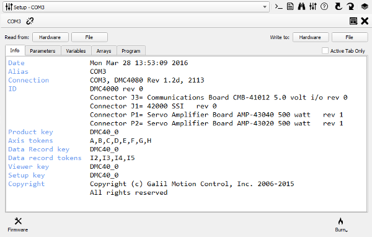This screenshot has height=237, width=372.
Task: Open the terminal tool icon
Action: pyautogui.click(x=278, y=7)
